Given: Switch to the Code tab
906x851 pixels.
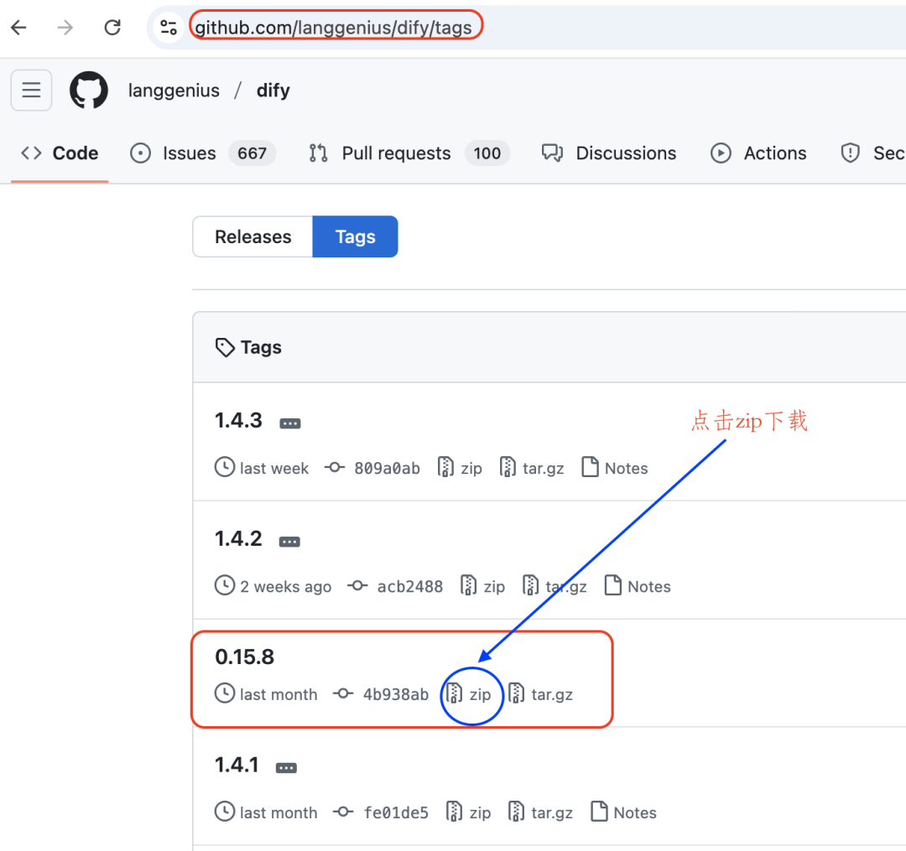Looking at the screenshot, I should click(x=60, y=153).
